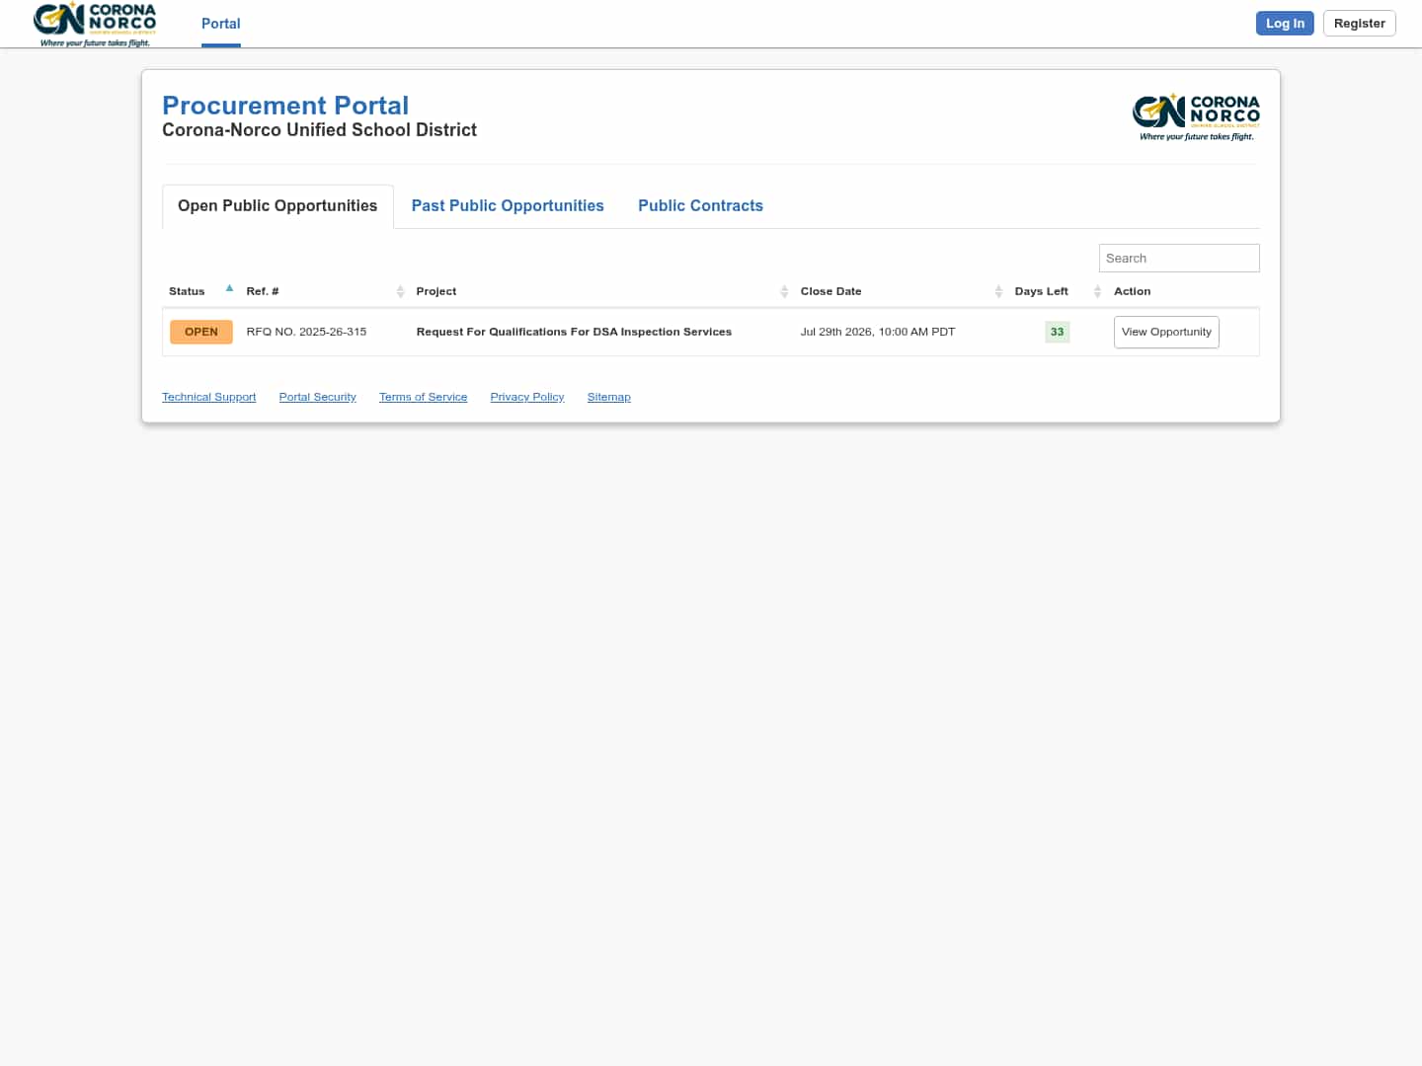Sort by Ref. # column arrows
Screen dimensions: 1422x1066
coord(400,291)
